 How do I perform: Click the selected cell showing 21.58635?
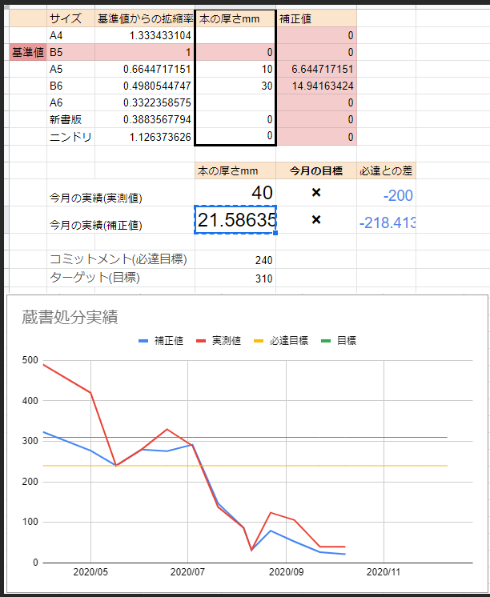[235, 220]
